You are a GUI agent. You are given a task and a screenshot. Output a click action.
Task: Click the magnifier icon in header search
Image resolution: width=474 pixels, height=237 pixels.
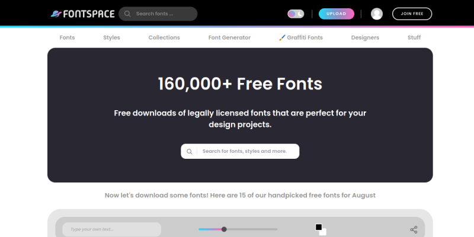(127, 14)
